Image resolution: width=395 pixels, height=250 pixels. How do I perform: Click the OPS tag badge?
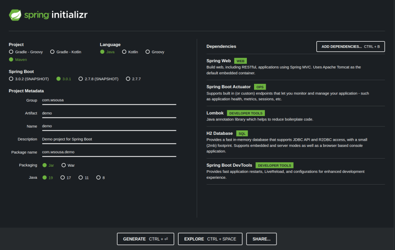[260, 87]
